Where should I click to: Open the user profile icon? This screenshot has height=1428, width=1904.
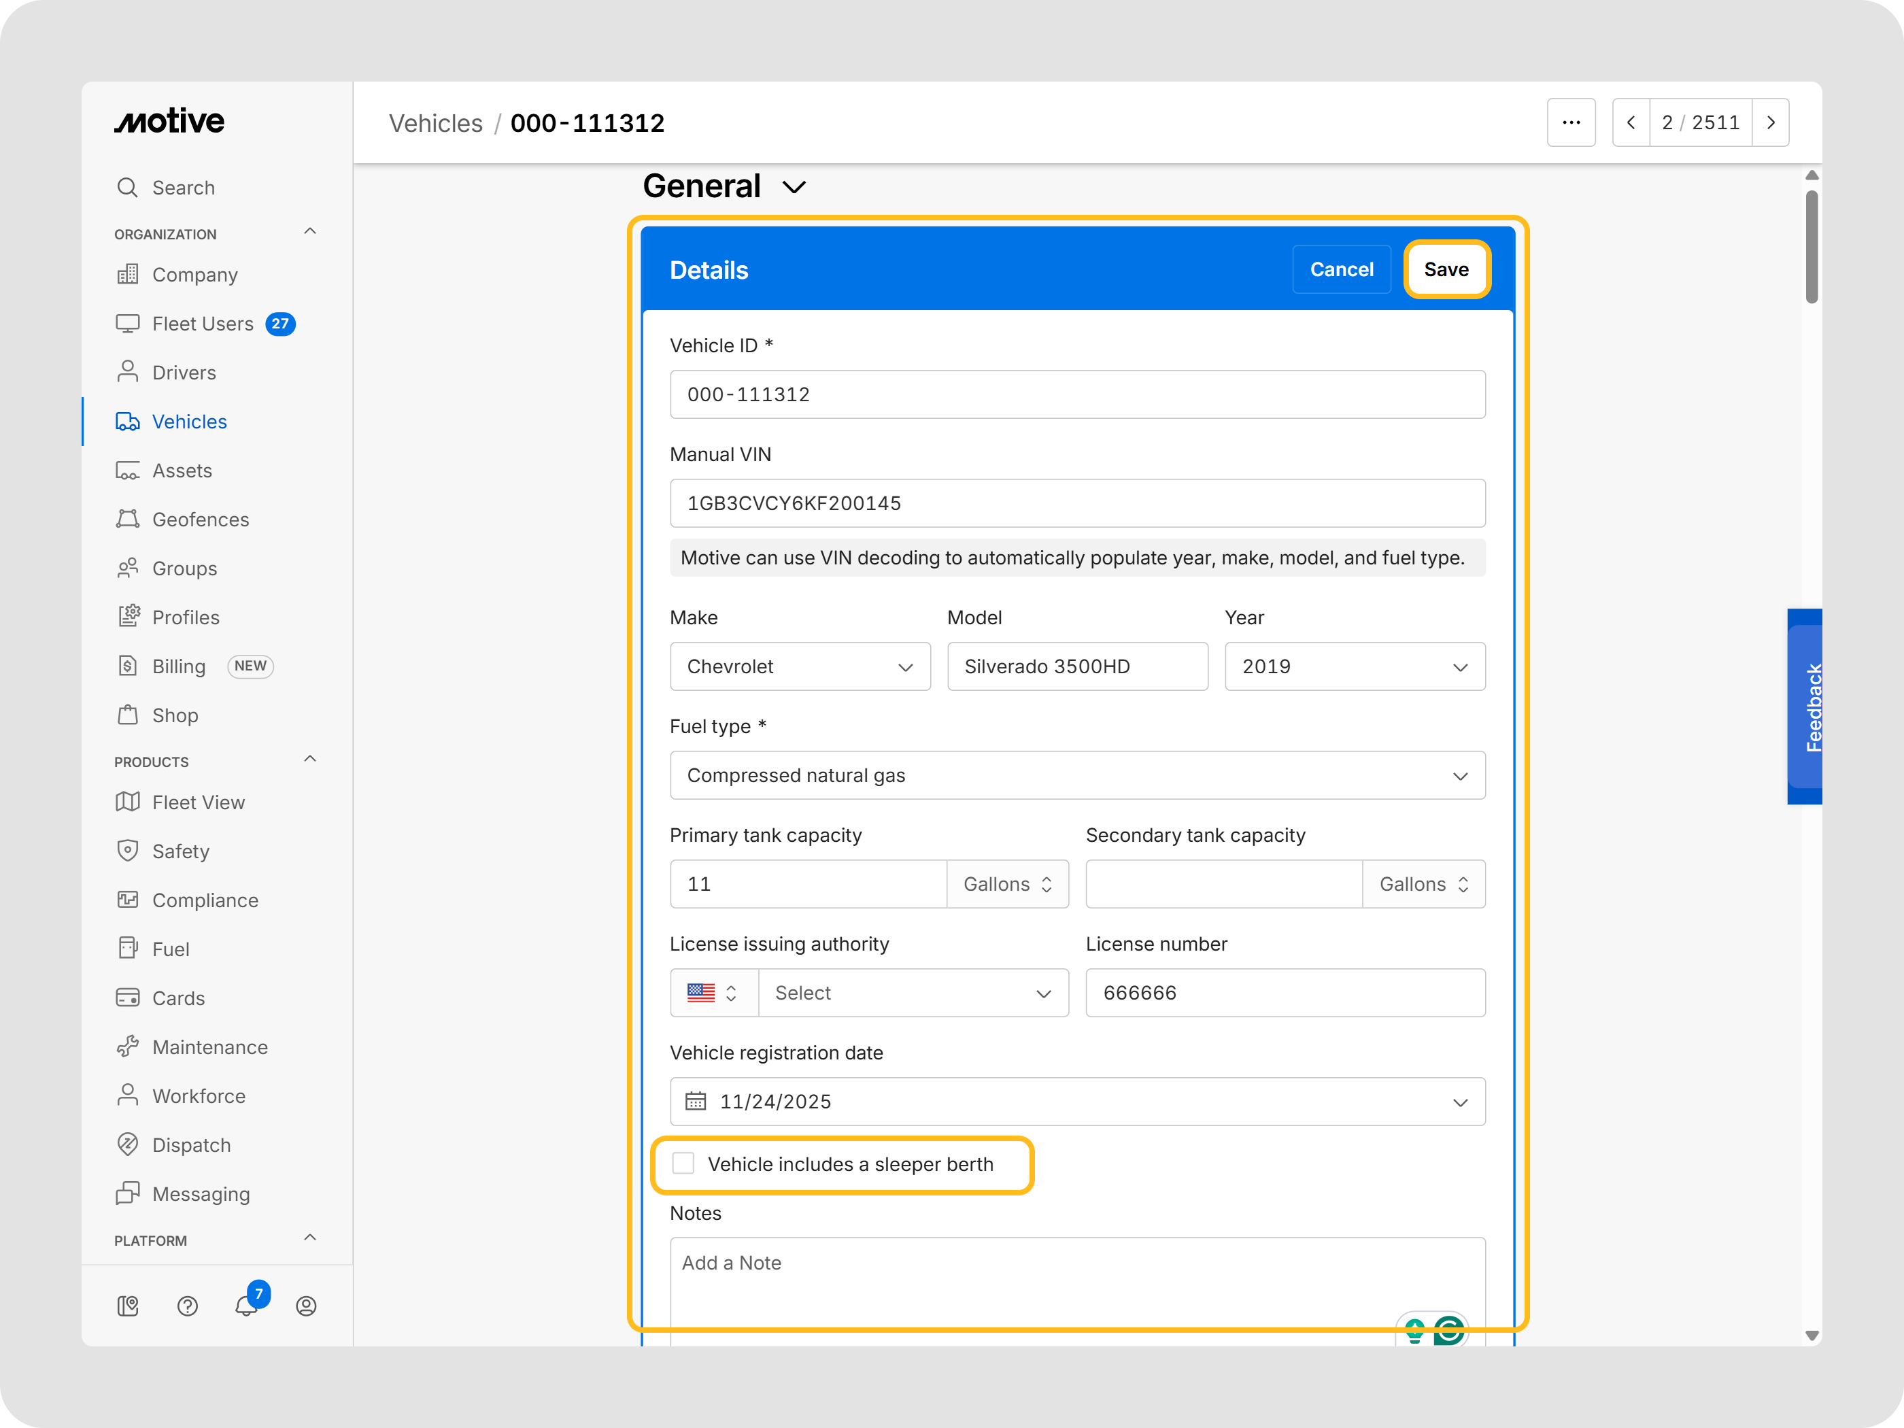pyautogui.click(x=307, y=1306)
